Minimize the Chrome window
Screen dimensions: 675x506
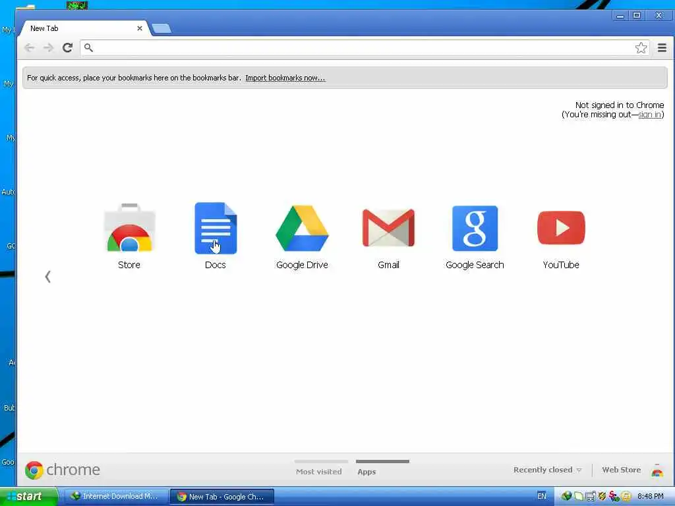(x=620, y=16)
